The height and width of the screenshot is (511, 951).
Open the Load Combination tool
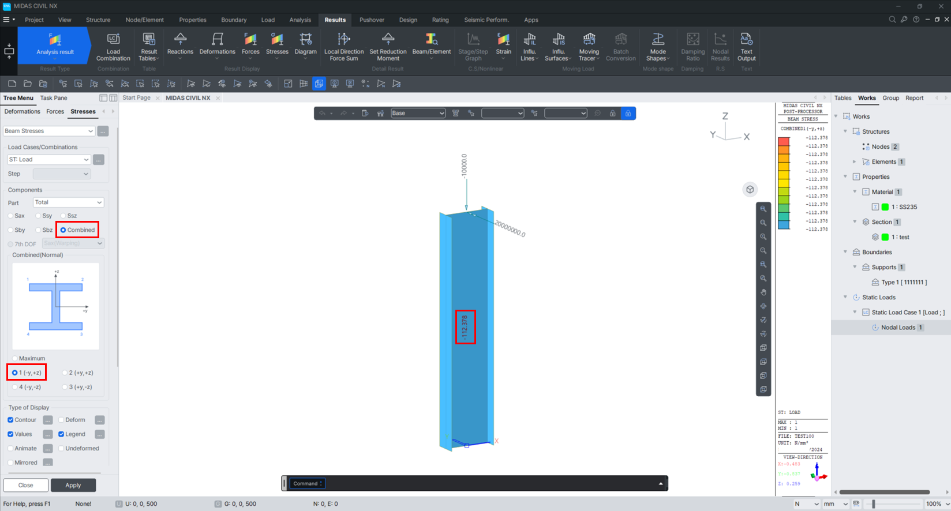click(x=113, y=47)
